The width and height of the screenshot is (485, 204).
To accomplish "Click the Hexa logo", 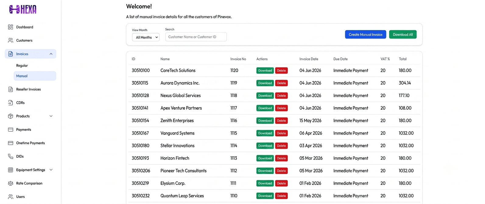I will 23,9.
